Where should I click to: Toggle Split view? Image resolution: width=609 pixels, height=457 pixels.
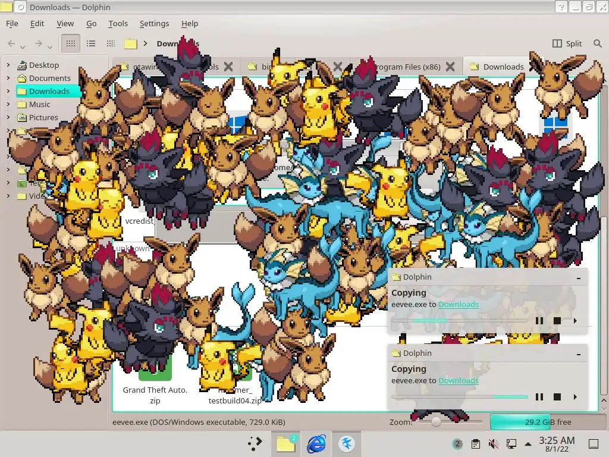pos(567,43)
